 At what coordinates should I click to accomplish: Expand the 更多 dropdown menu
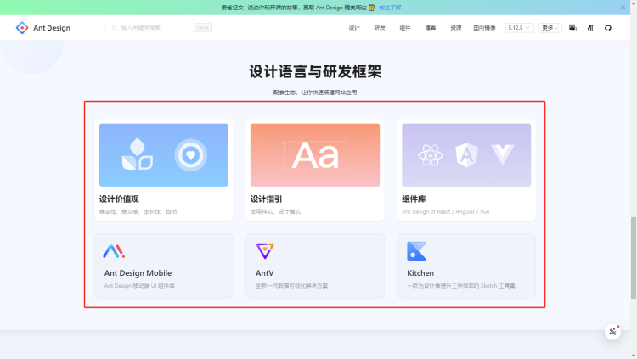pos(550,28)
